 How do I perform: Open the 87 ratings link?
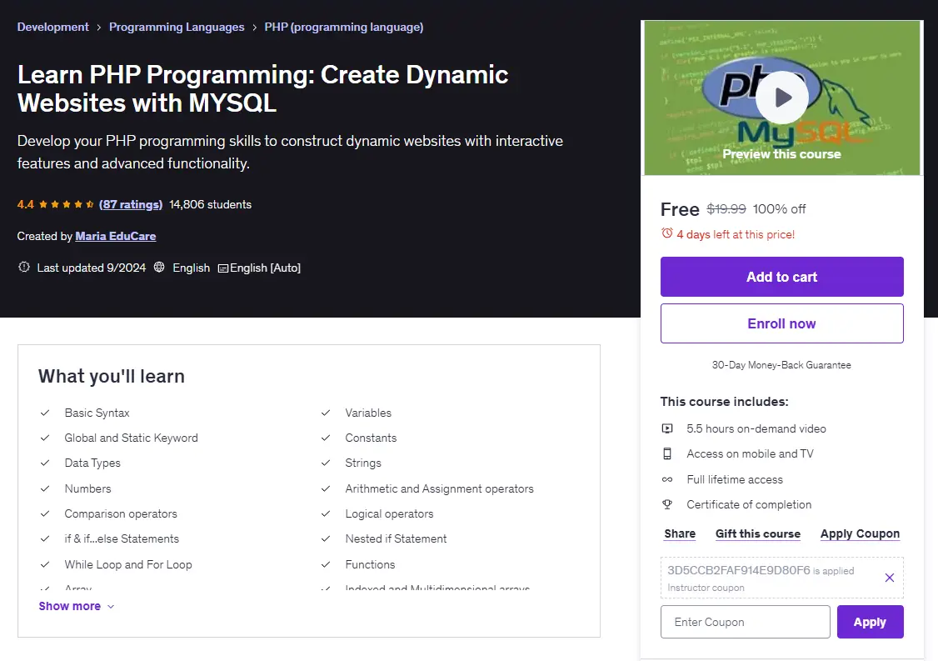coord(131,204)
